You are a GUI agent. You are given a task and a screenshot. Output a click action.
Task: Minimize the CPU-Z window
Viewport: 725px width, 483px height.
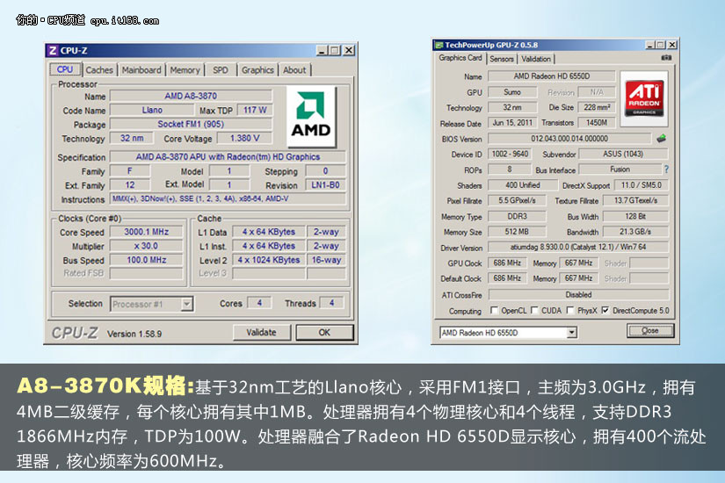[x=323, y=50]
